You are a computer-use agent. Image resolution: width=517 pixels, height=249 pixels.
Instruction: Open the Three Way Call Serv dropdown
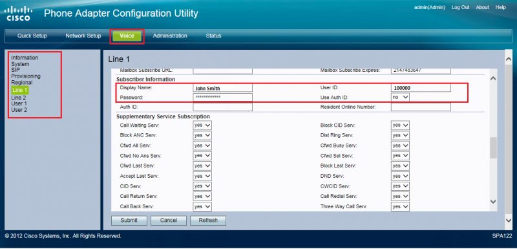point(400,206)
